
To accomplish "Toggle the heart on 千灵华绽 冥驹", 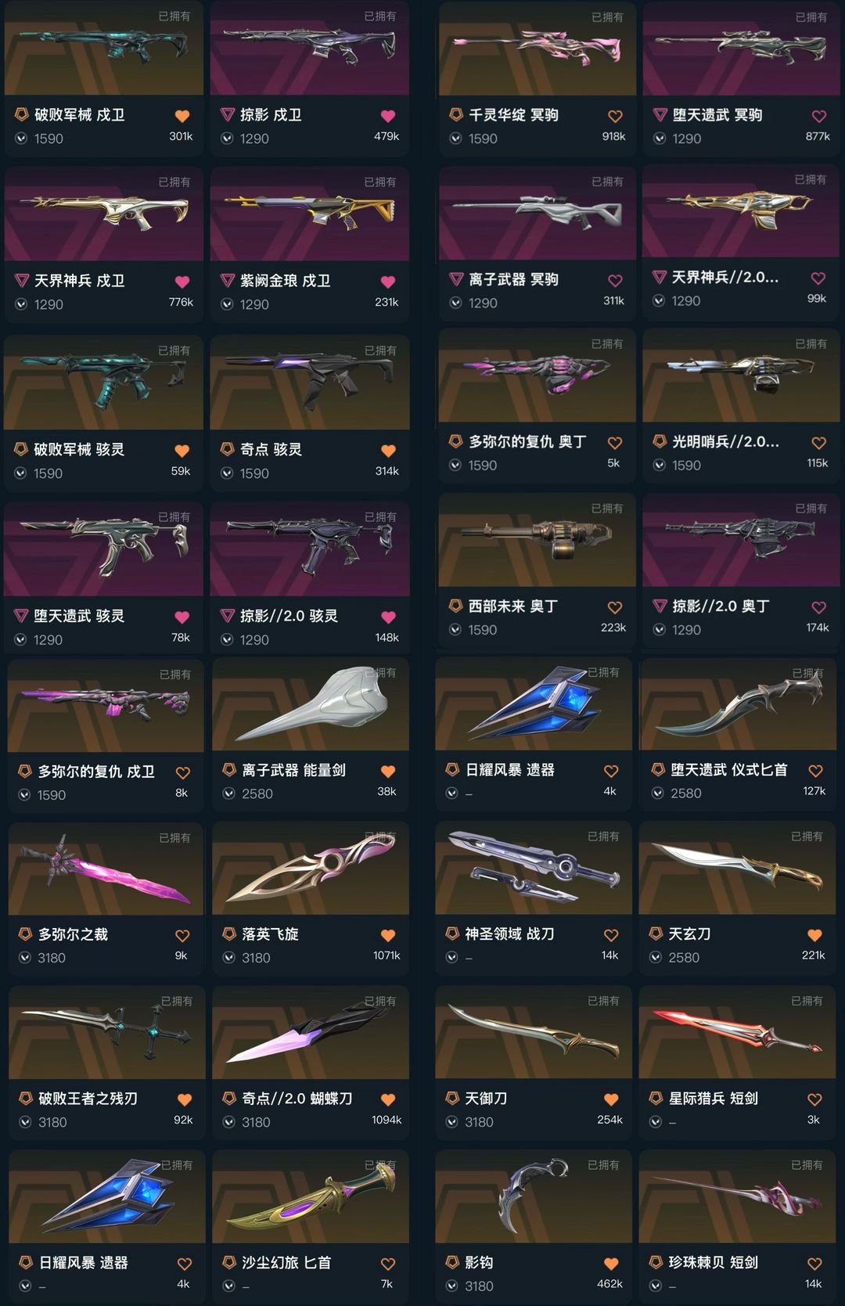I will (x=615, y=116).
